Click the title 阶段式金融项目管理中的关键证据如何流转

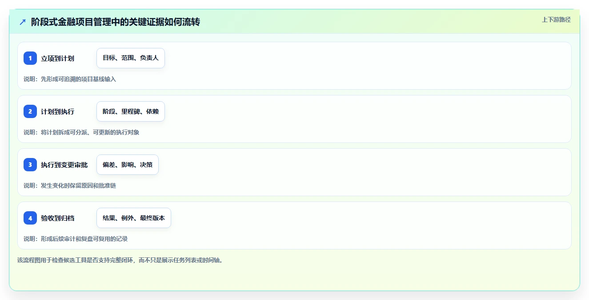116,22
